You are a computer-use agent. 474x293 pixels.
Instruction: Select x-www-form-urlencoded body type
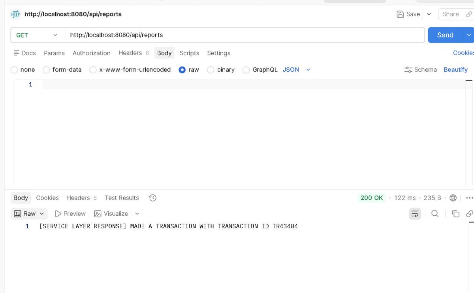pyautogui.click(x=130, y=69)
